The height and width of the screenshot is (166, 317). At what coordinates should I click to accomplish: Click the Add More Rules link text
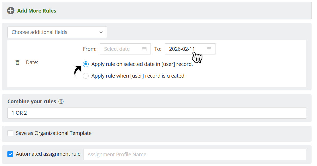pos(36,11)
